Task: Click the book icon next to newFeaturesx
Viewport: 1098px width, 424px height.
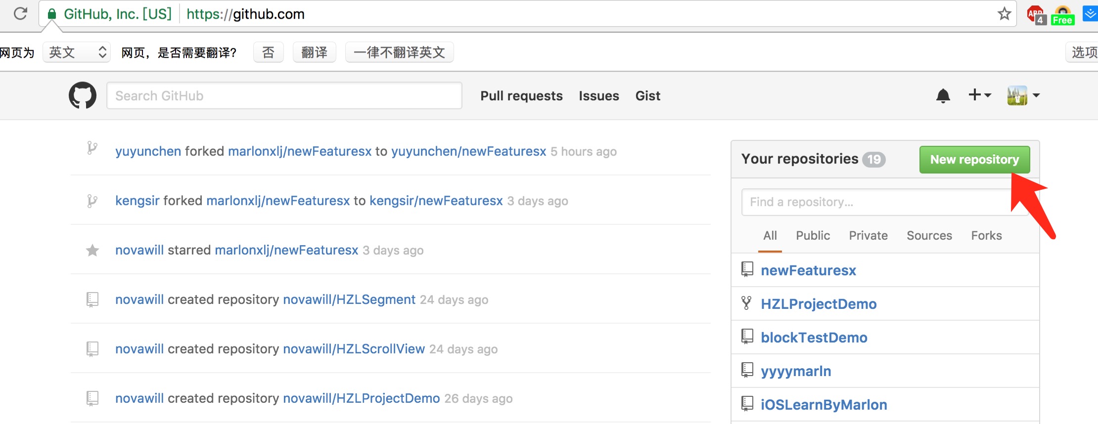Action: tap(747, 269)
